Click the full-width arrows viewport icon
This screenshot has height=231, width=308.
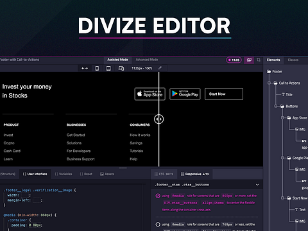[85, 68]
